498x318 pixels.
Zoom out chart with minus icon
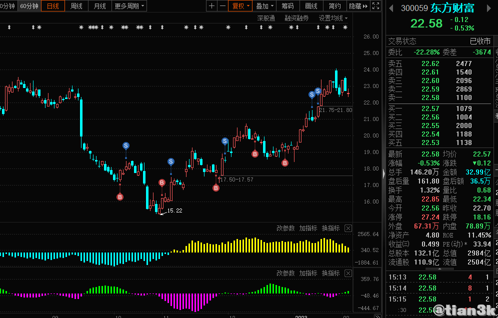click(x=222, y=6)
